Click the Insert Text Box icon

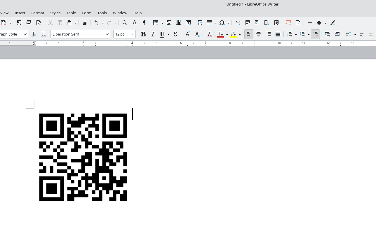[x=188, y=23]
